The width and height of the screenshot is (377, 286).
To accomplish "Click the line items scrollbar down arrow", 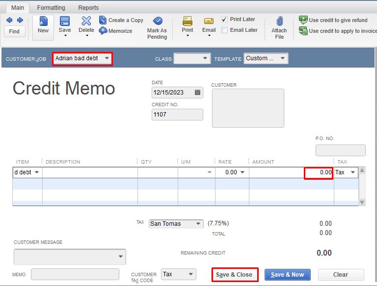I will pyautogui.click(x=362, y=203).
